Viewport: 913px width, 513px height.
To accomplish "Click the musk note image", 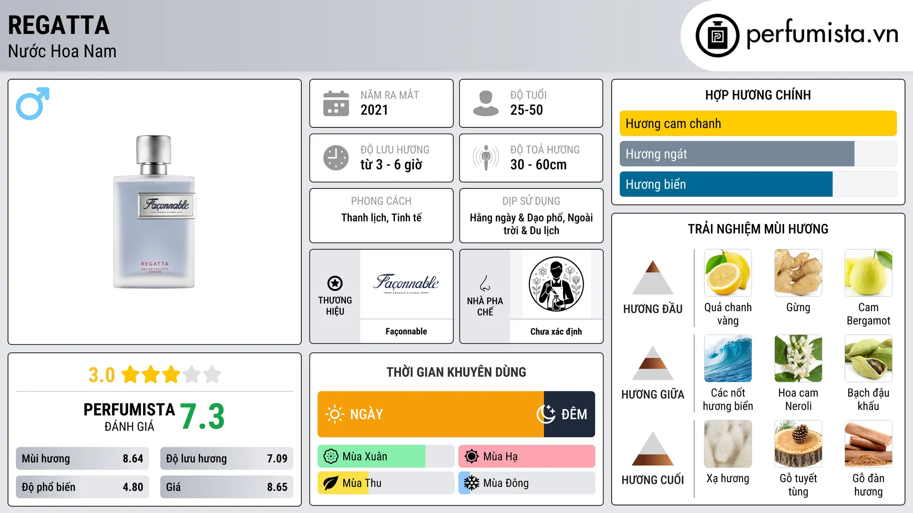I will (x=728, y=444).
